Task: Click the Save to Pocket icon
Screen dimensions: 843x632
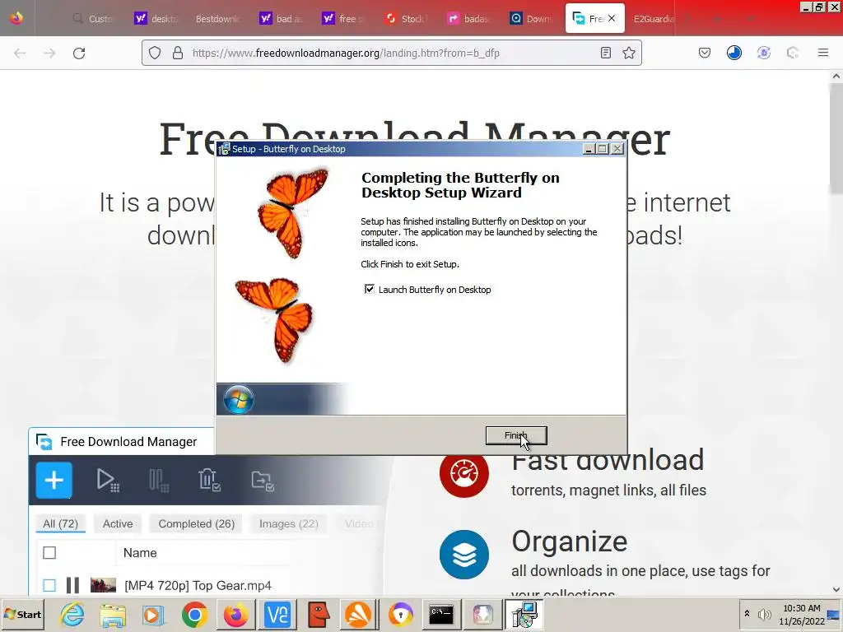Action: pyautogui.click(x=705, y=53)
